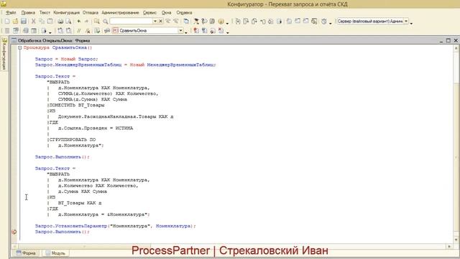The image size is (460, 259).
Task: Print the module with printer icon
Action: point(60,21)
